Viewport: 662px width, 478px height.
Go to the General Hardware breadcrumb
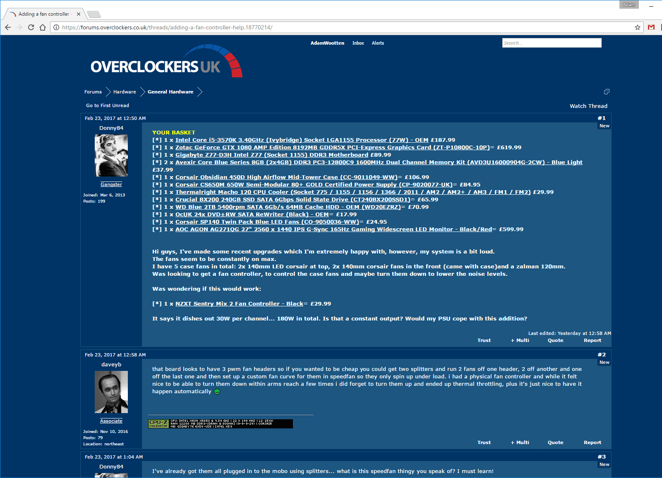point(170,92)
